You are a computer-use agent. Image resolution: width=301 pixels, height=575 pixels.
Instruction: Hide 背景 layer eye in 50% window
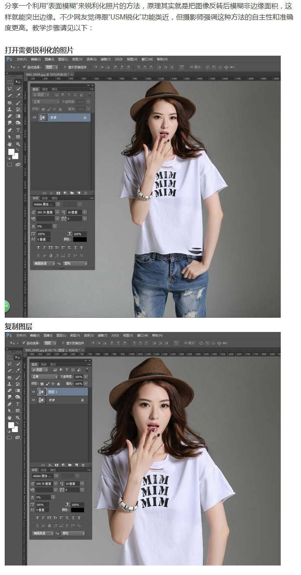pyautogui.click(x=34, y=117)
